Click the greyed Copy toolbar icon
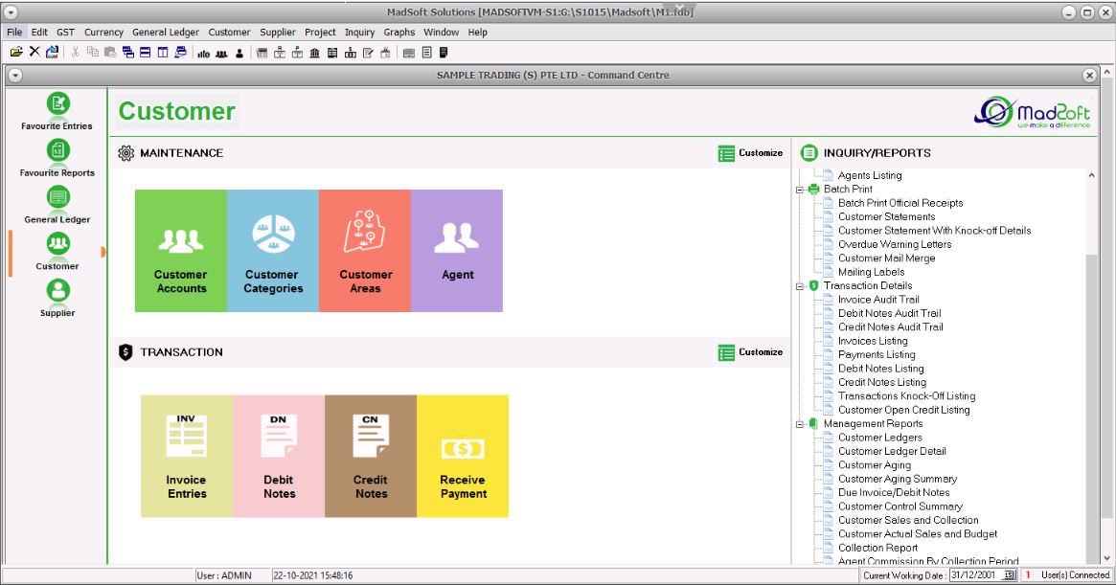This screenshot has width=1116, height=585. click(x=93, y=52)
